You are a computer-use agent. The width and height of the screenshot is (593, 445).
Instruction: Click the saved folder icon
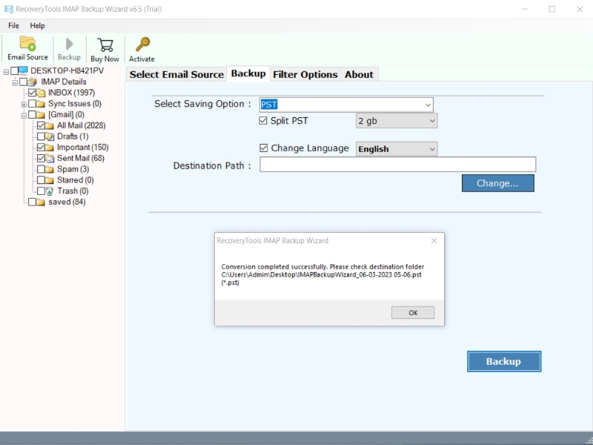click(x=42, y=202)
